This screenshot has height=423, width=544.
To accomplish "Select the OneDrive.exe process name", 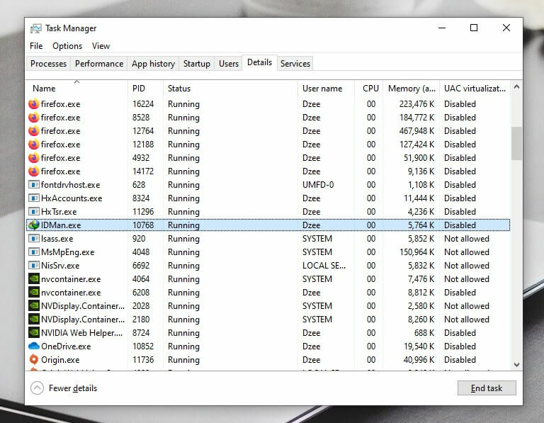I will coord(66,346).
